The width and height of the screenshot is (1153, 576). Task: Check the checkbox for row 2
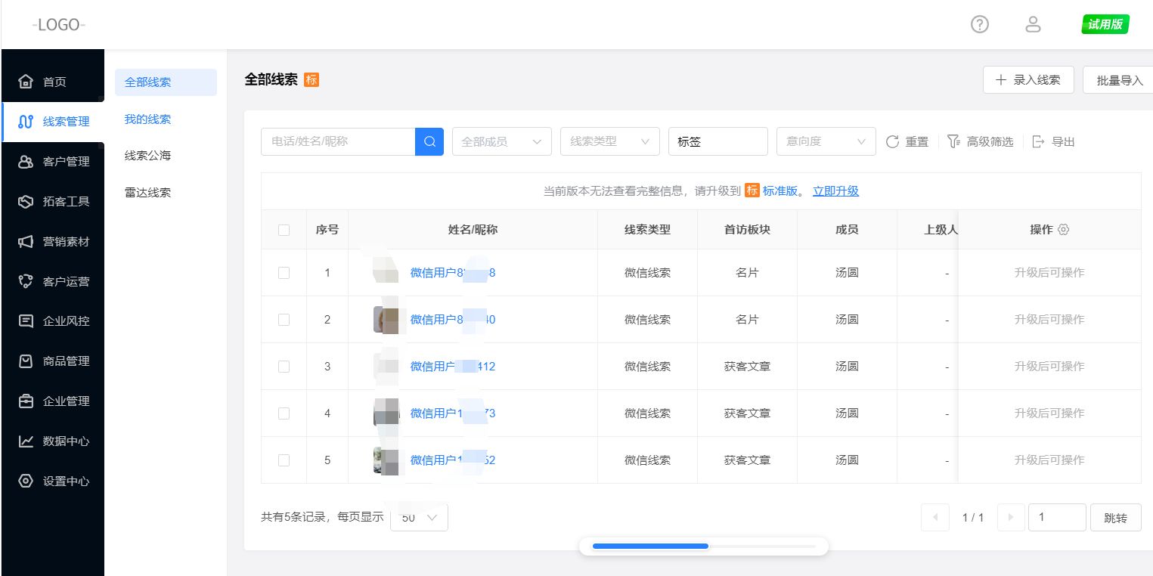[284, 320]
